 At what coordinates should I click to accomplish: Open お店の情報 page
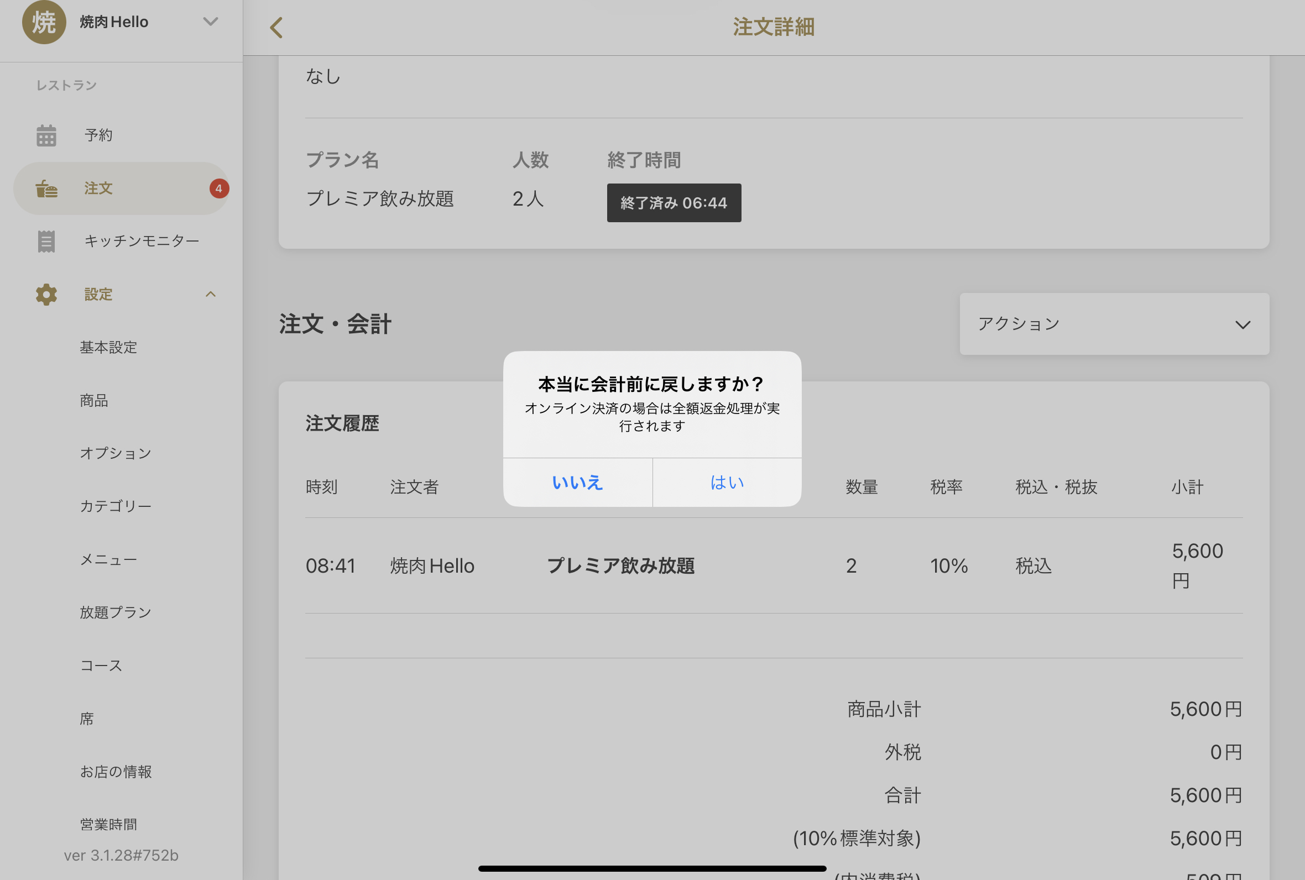116,771
